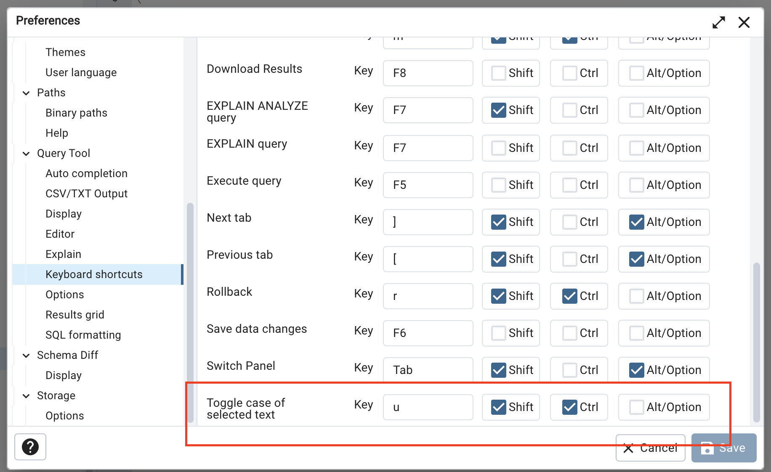Disable Shift for Next tab shortcut
Viewport: 771px width, 472px height.
[x=498, y=222]
